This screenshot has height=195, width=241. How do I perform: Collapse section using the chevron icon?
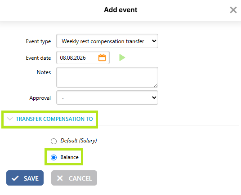pos(10,119)
